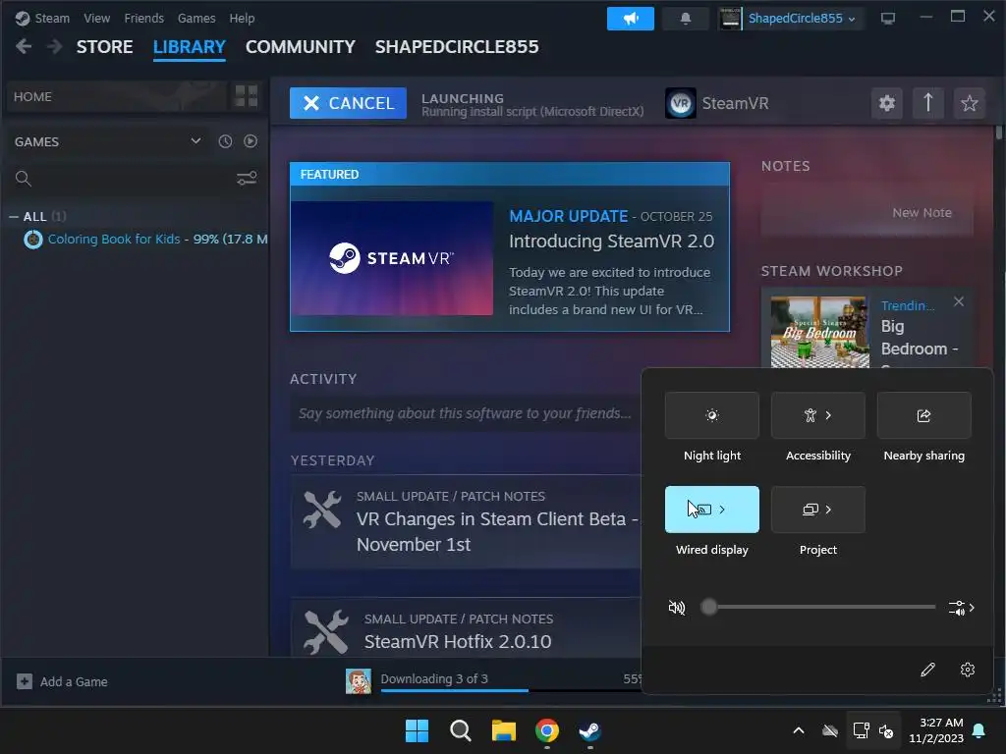Open network and volume tray group
The height and width of the screenshot is (754, 1006).
click(872, 730)
